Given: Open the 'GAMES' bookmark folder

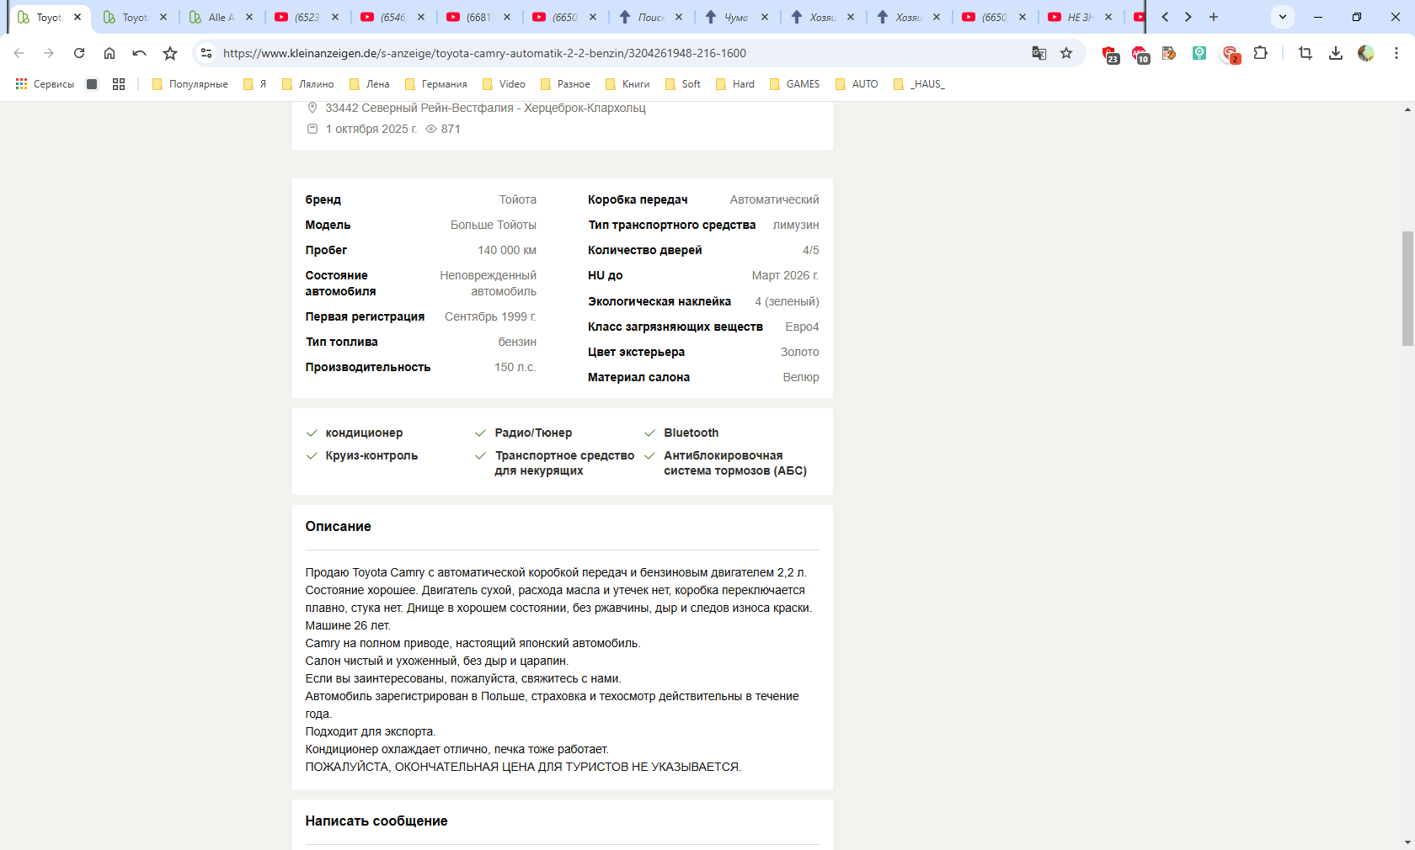Looking at the screenshot, I should (x=794, y=84).
